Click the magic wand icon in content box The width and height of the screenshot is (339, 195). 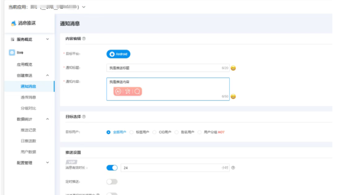point(127,91)
